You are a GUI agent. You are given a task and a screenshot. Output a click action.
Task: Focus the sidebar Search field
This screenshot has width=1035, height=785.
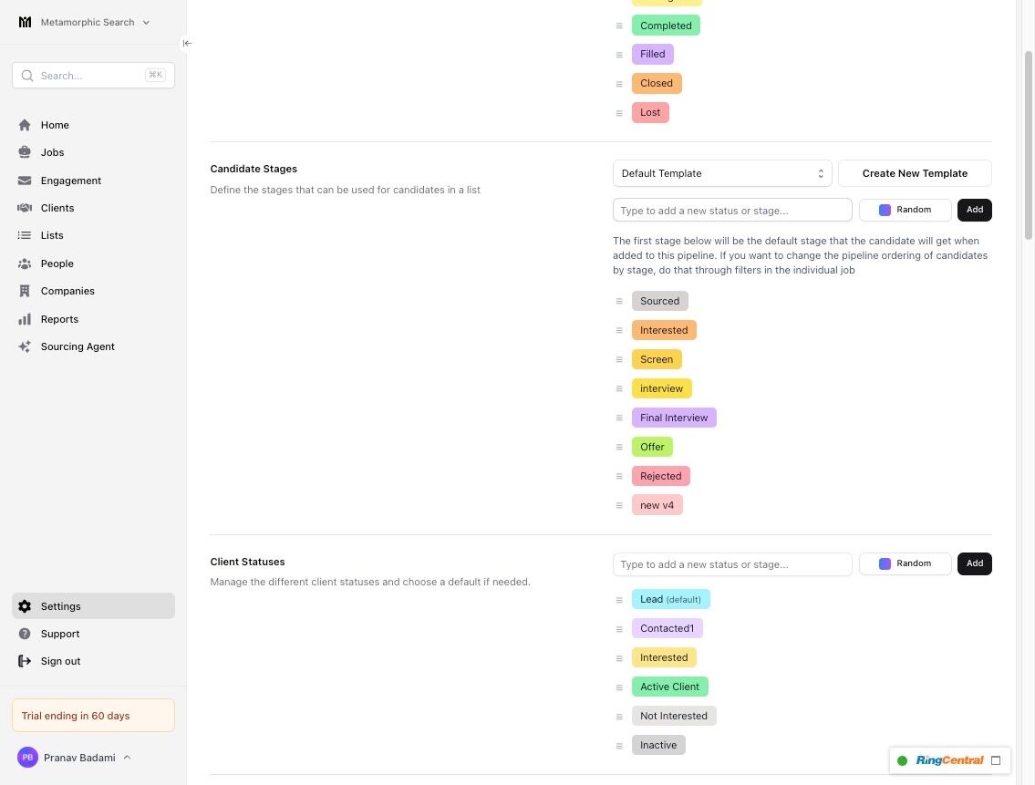(x=93, y=76)
